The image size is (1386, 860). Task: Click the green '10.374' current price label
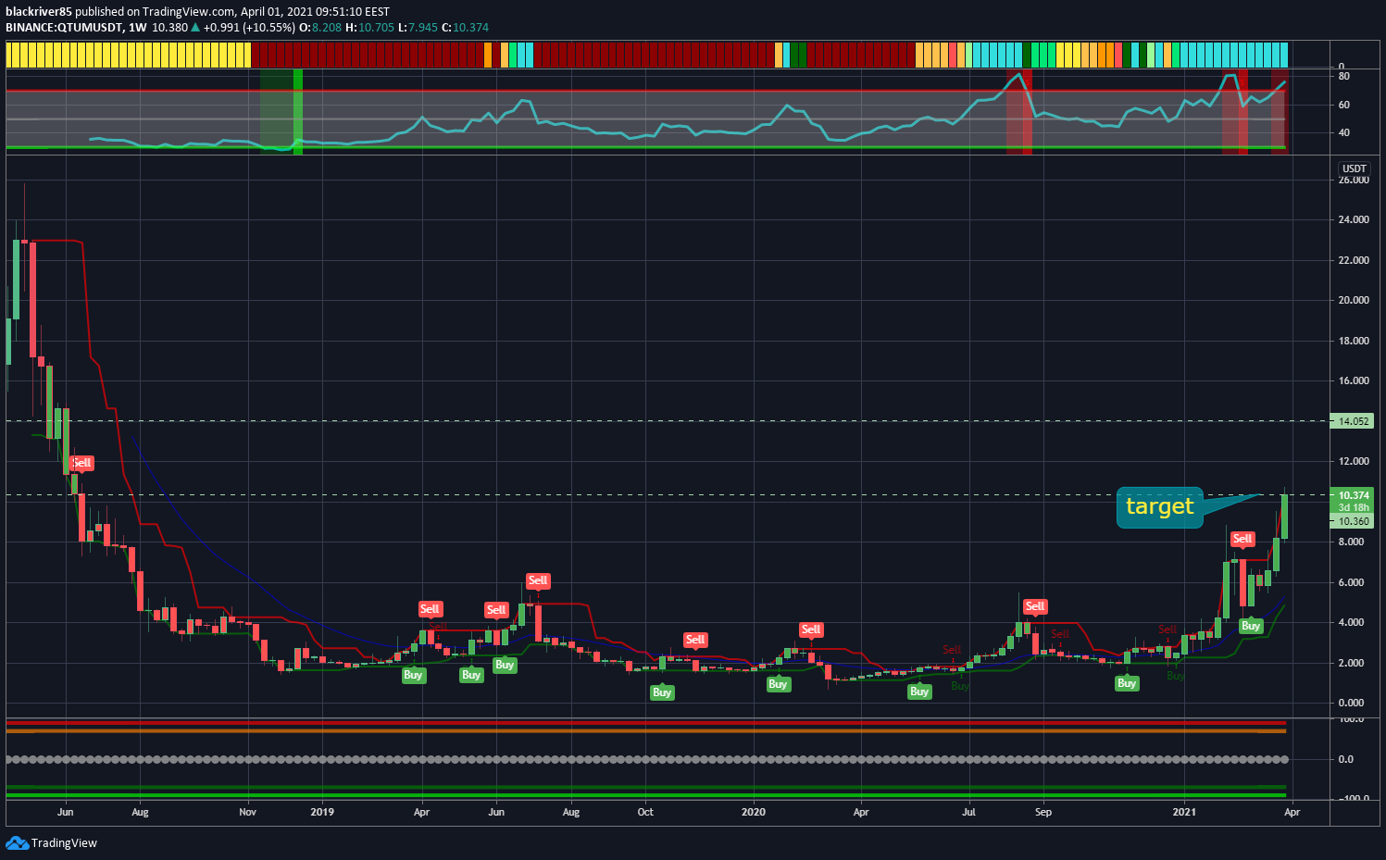point(1354,495)
